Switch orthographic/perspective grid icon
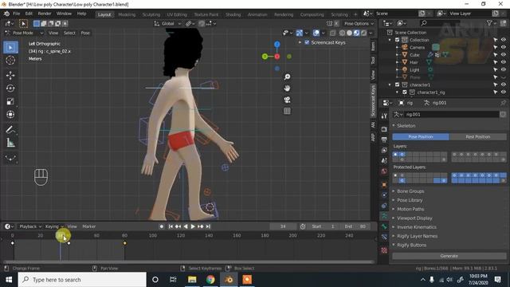The height and width of the screenshot is (287, 510). (287, 111)
